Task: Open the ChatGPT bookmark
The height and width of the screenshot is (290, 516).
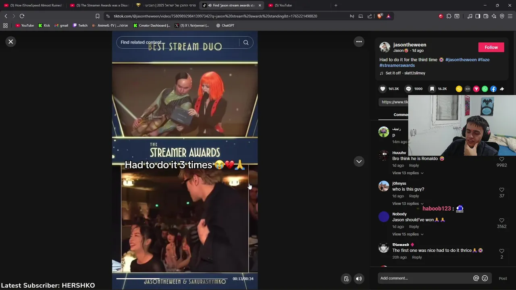Action: pos(225,25)
